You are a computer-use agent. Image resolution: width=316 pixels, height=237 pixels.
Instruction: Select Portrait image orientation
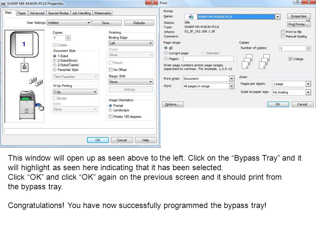pos(111,106)
